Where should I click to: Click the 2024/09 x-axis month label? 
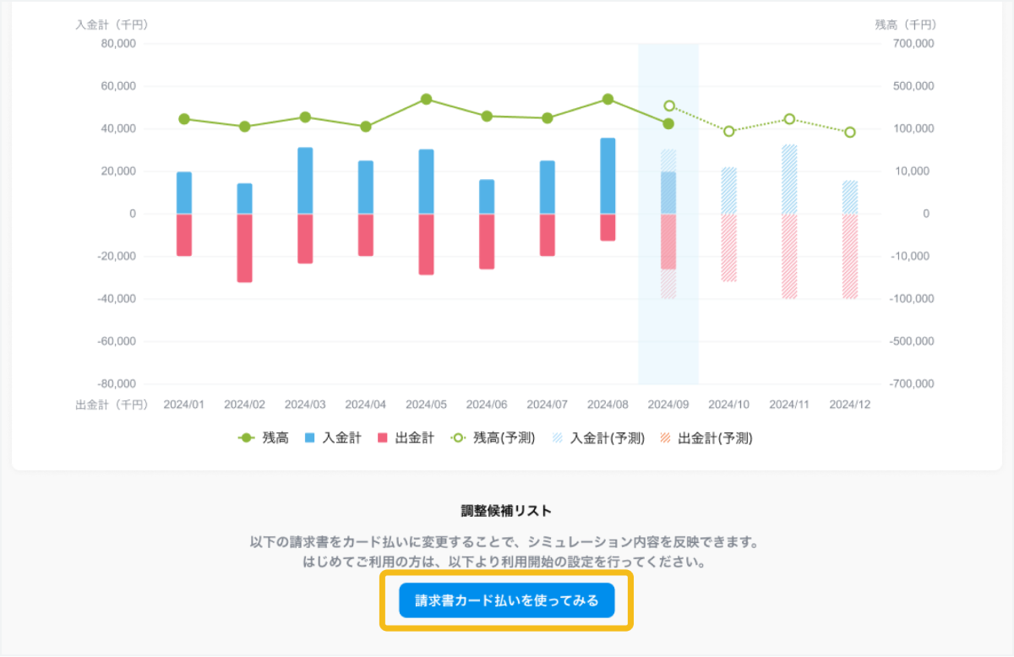click(668, 405)
